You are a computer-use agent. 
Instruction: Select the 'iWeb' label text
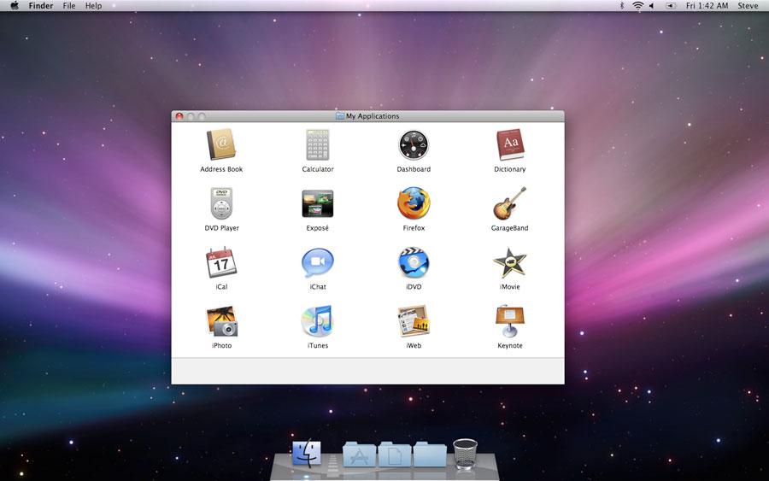click(x=414, y=346)
